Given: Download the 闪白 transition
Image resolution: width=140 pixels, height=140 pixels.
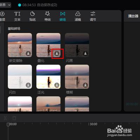Looking at the screenshot, I should [x=28, y=85].
